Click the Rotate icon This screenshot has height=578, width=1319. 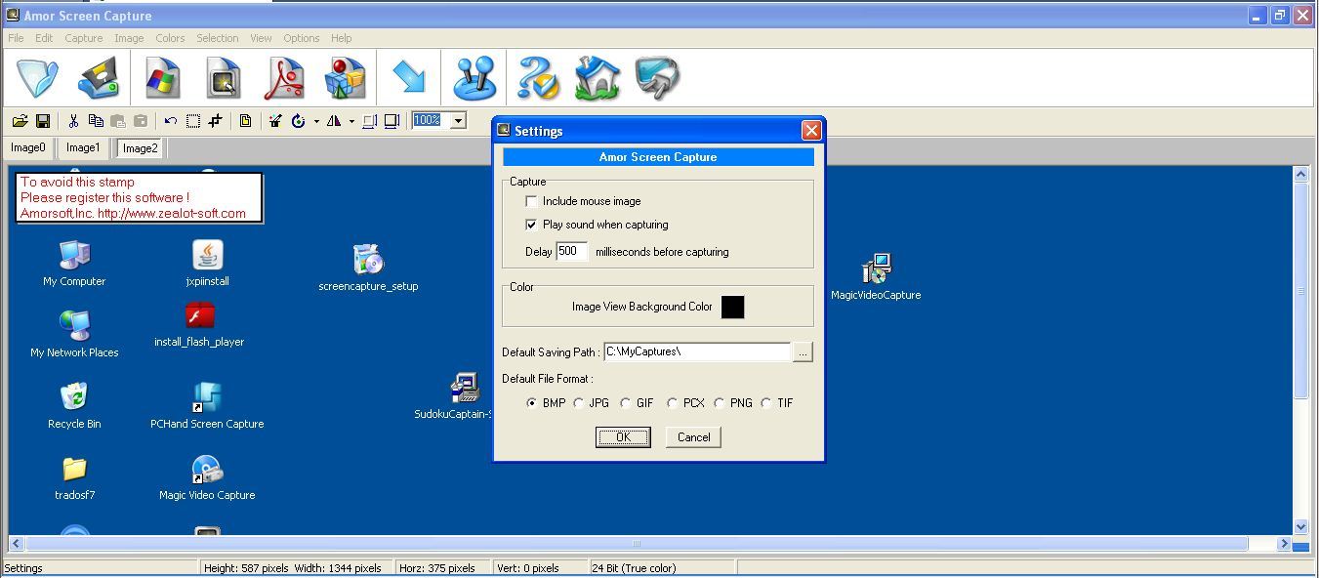[x=298, y=121]
